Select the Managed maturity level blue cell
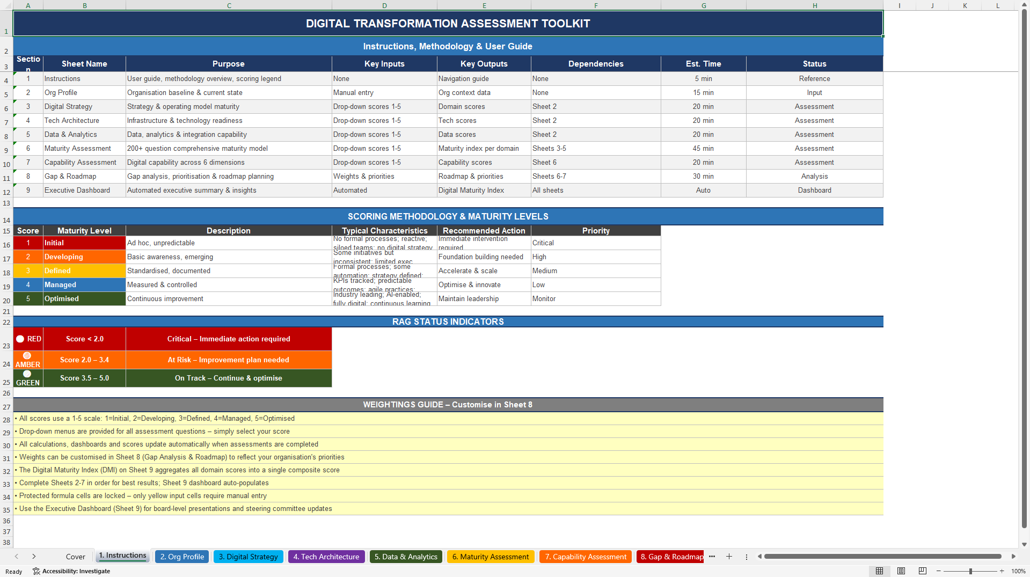 [x=84, y=284]
